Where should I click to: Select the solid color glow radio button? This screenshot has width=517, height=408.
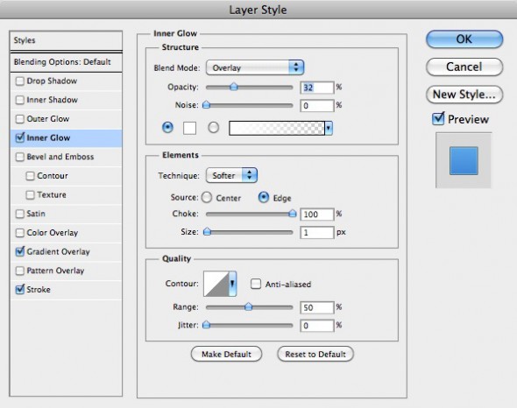pyautogui.click(x=167, y=127)
